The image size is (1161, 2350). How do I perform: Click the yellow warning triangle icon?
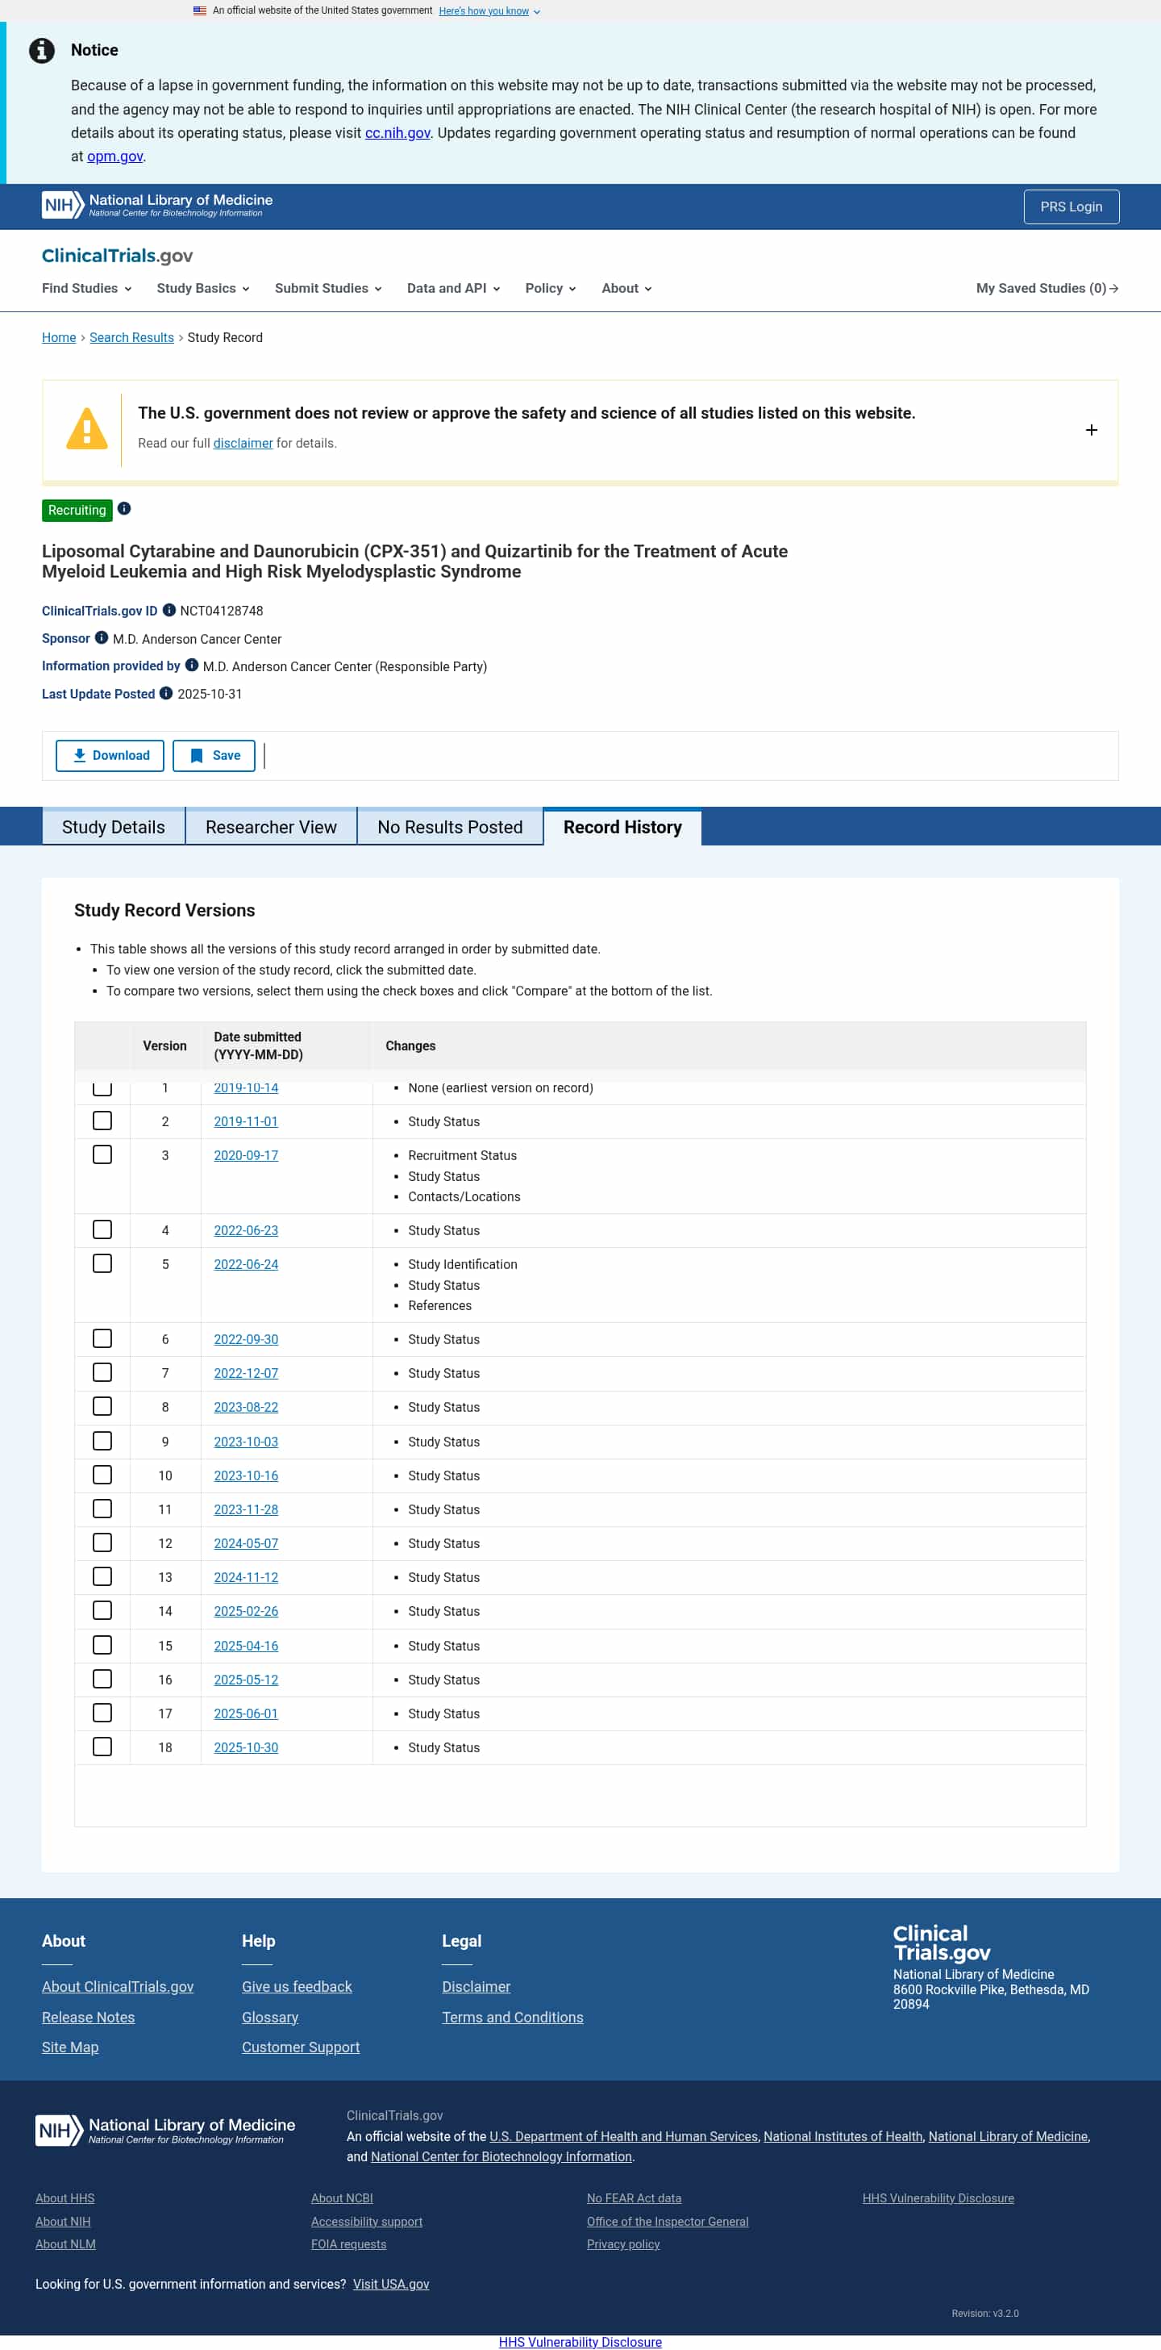86,428
